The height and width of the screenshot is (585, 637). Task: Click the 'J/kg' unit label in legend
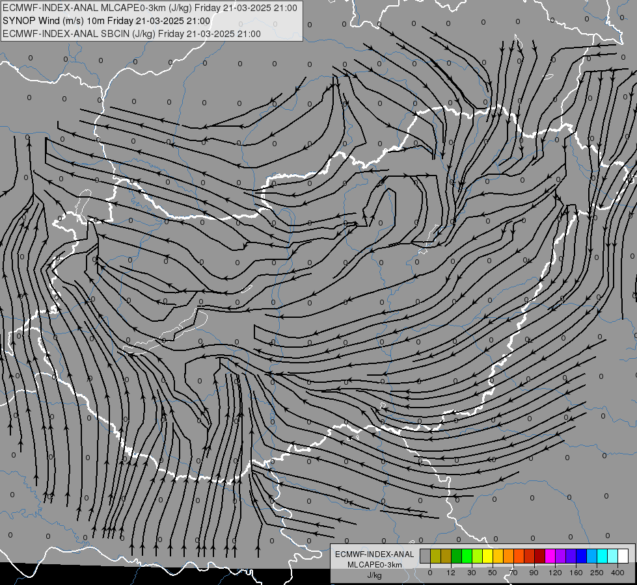[374, 575]
